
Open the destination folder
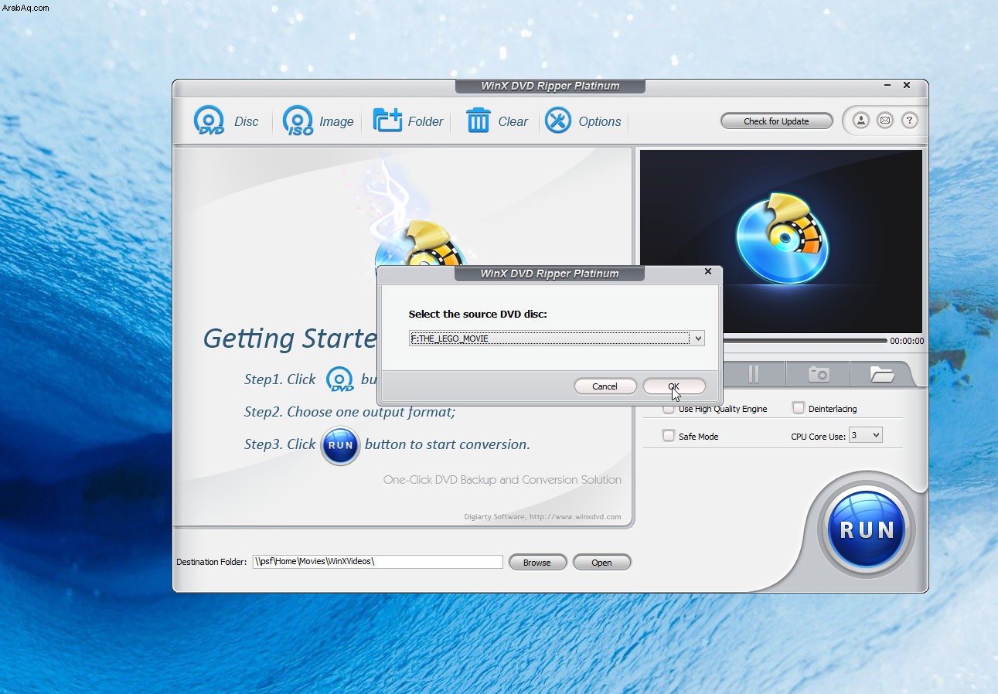601,563
